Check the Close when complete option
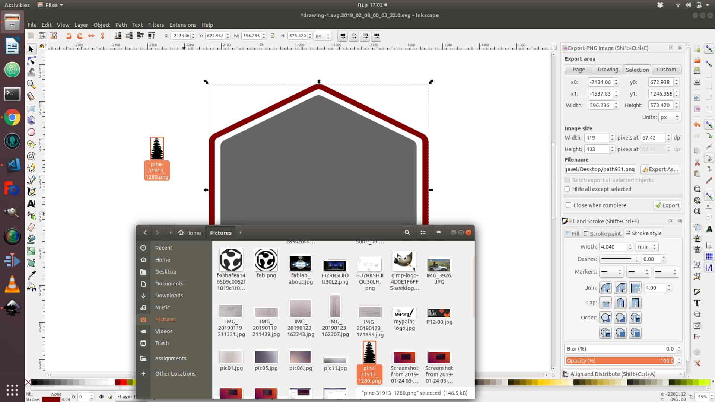This screenshot has height=402, width=715. click(x=568, y=205)
